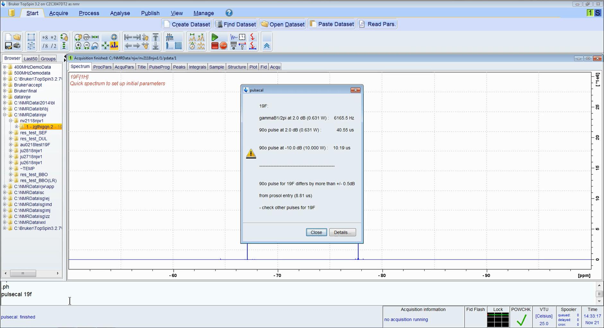Open the help question mark icon

pos(229,13)
